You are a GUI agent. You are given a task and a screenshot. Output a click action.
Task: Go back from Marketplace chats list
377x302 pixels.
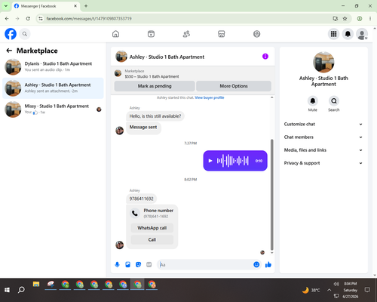coord(9,51)
